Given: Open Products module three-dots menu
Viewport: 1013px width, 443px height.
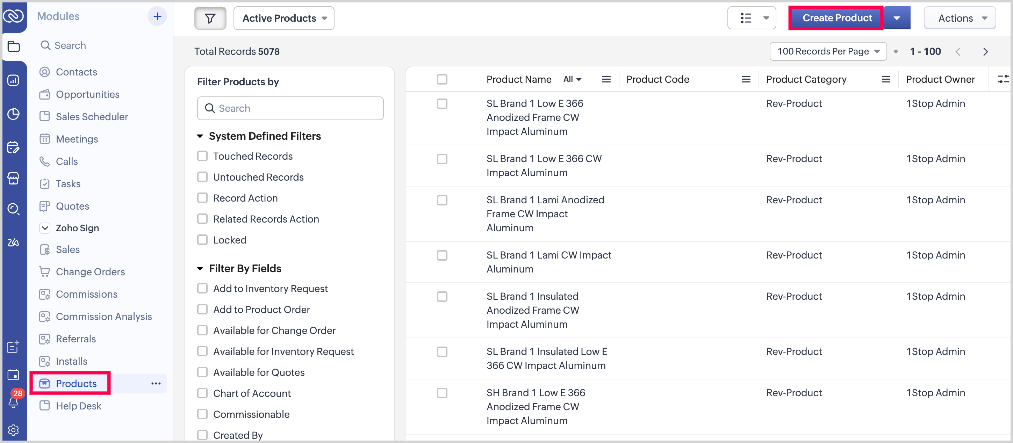Looking at the screenshot, I should coord(156,383).
